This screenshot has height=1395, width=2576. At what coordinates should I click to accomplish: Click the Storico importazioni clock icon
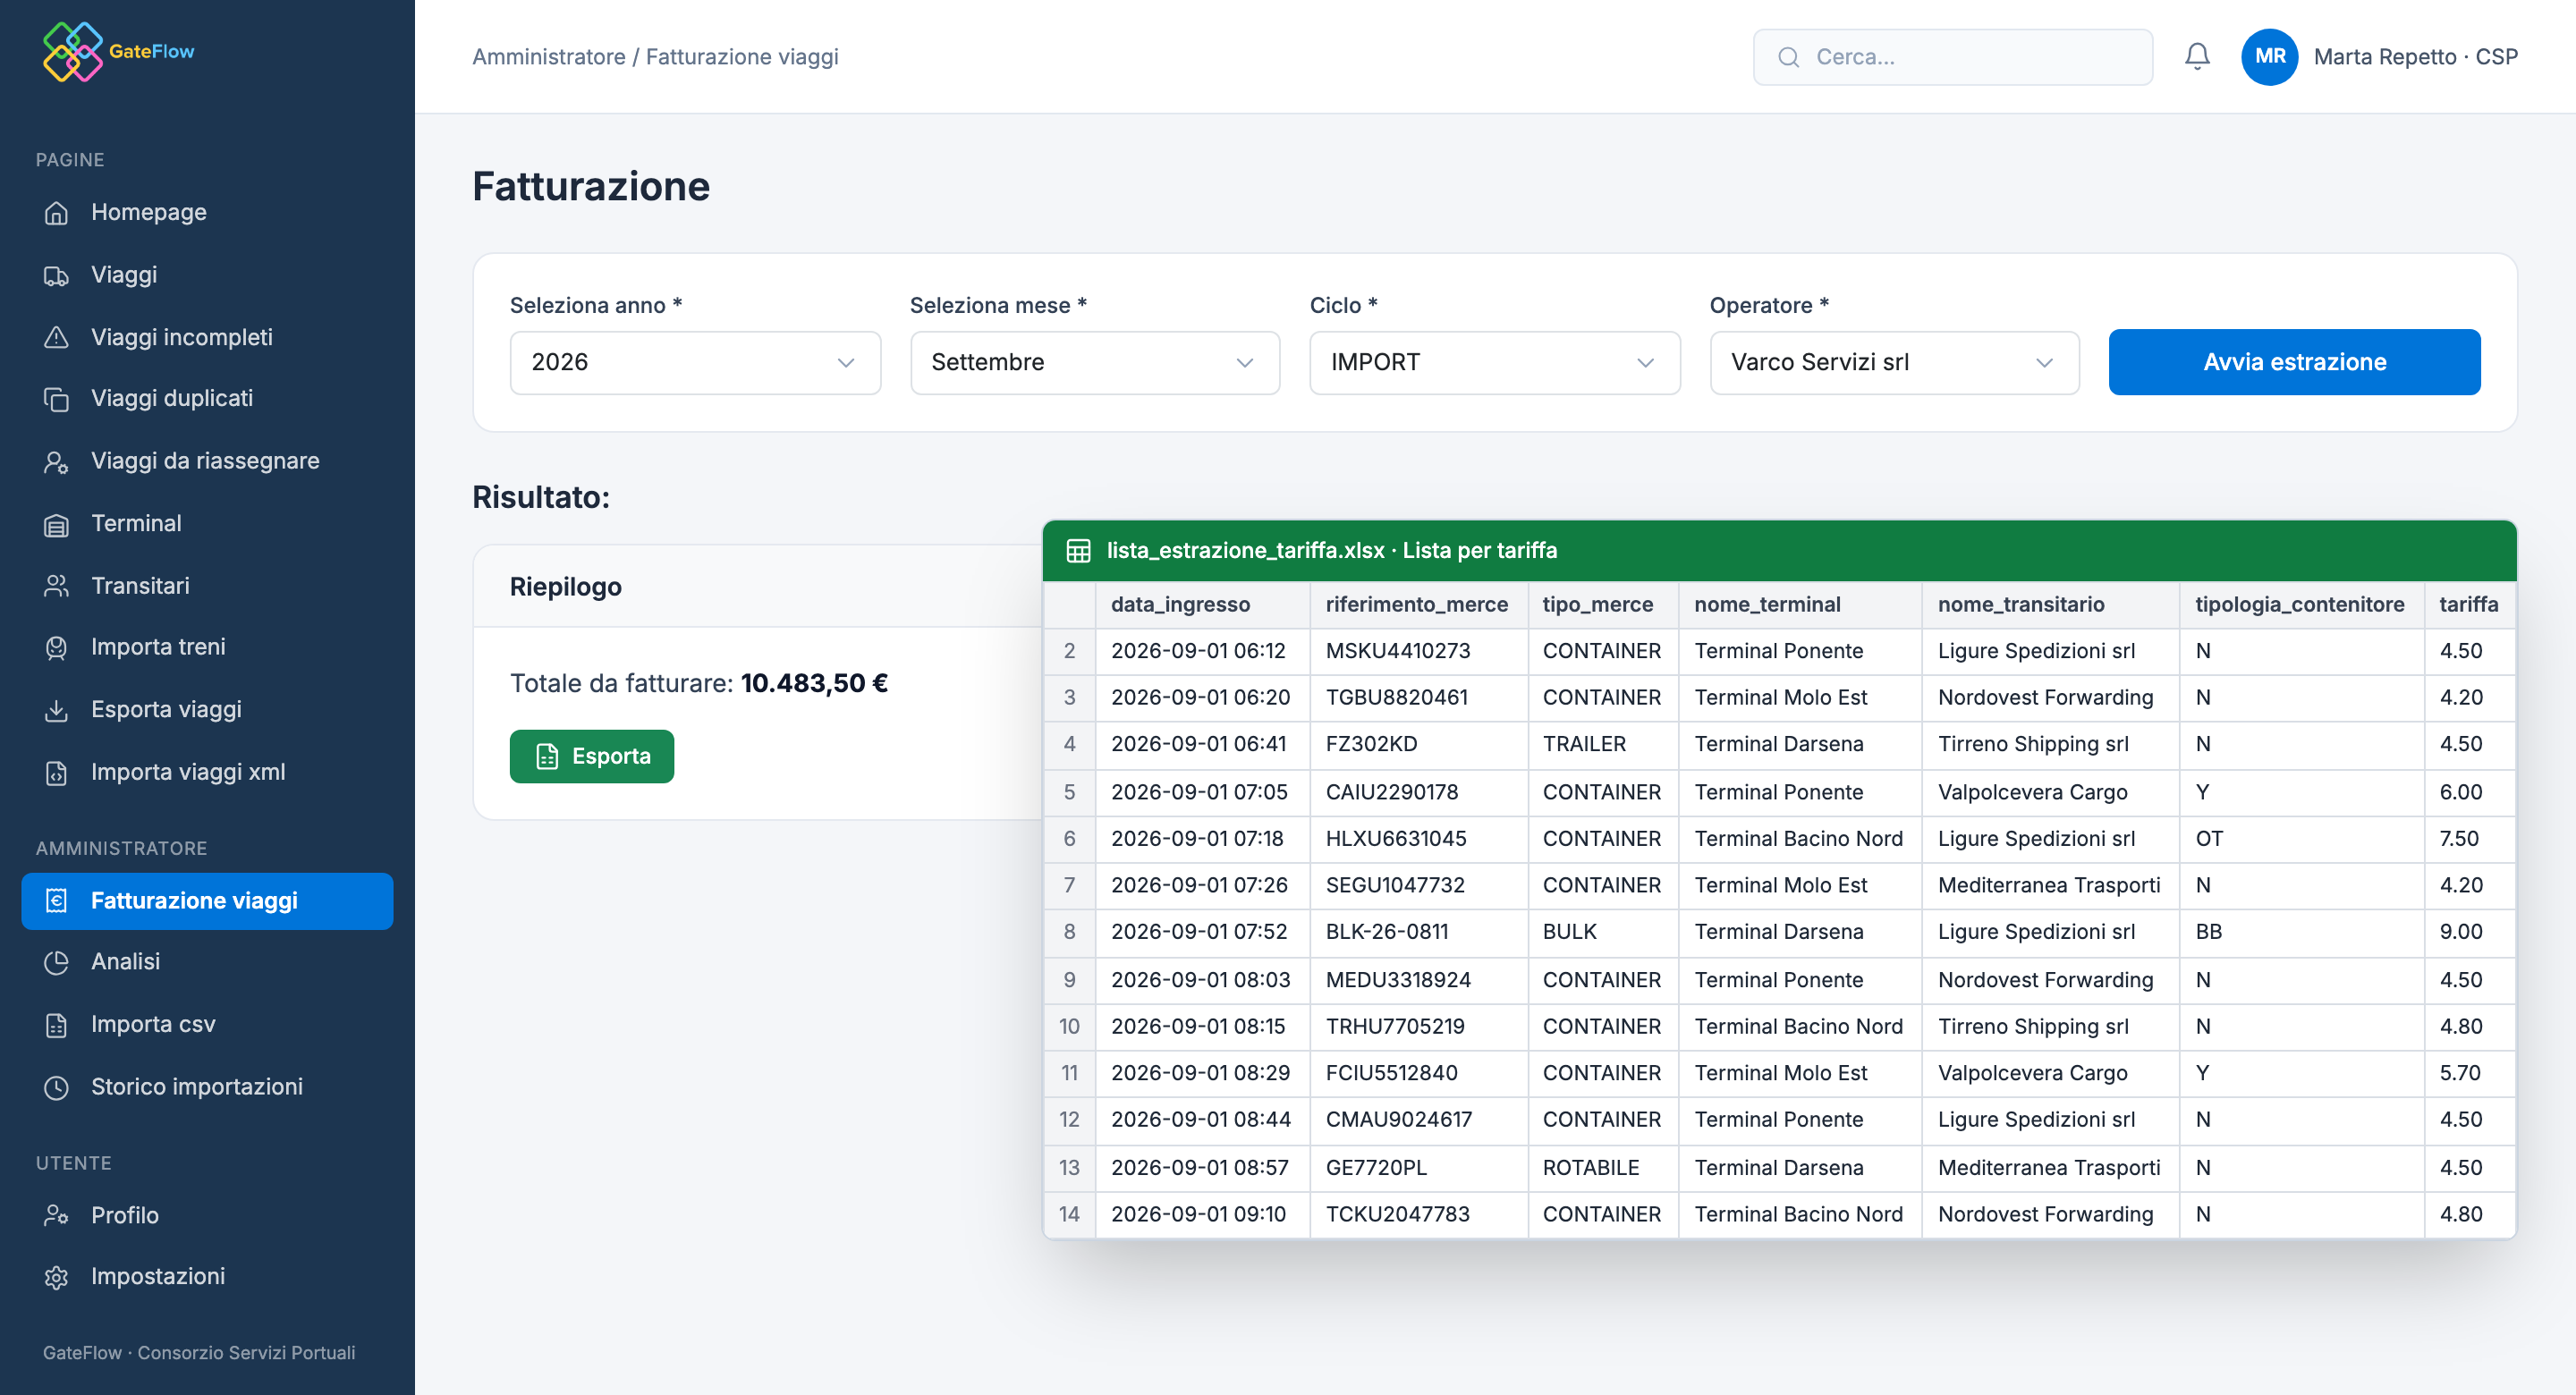point(56,1087)
